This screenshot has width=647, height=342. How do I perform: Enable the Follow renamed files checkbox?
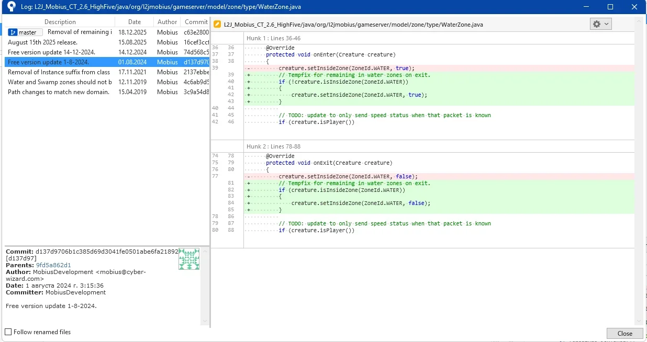(x=8, y=332)
